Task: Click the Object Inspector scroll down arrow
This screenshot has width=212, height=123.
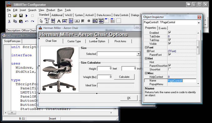Action: click(198, 84)
